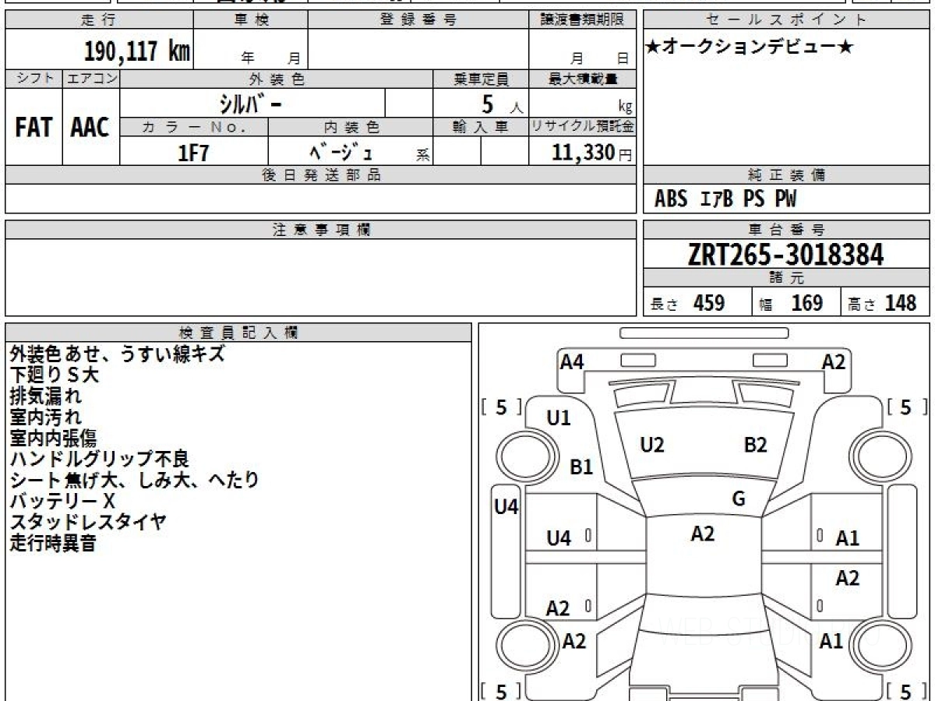Click the 検査員記入欄 header
Image resolution: width=935 pixels, height=701 pixels.
click(x=238, y=333)
